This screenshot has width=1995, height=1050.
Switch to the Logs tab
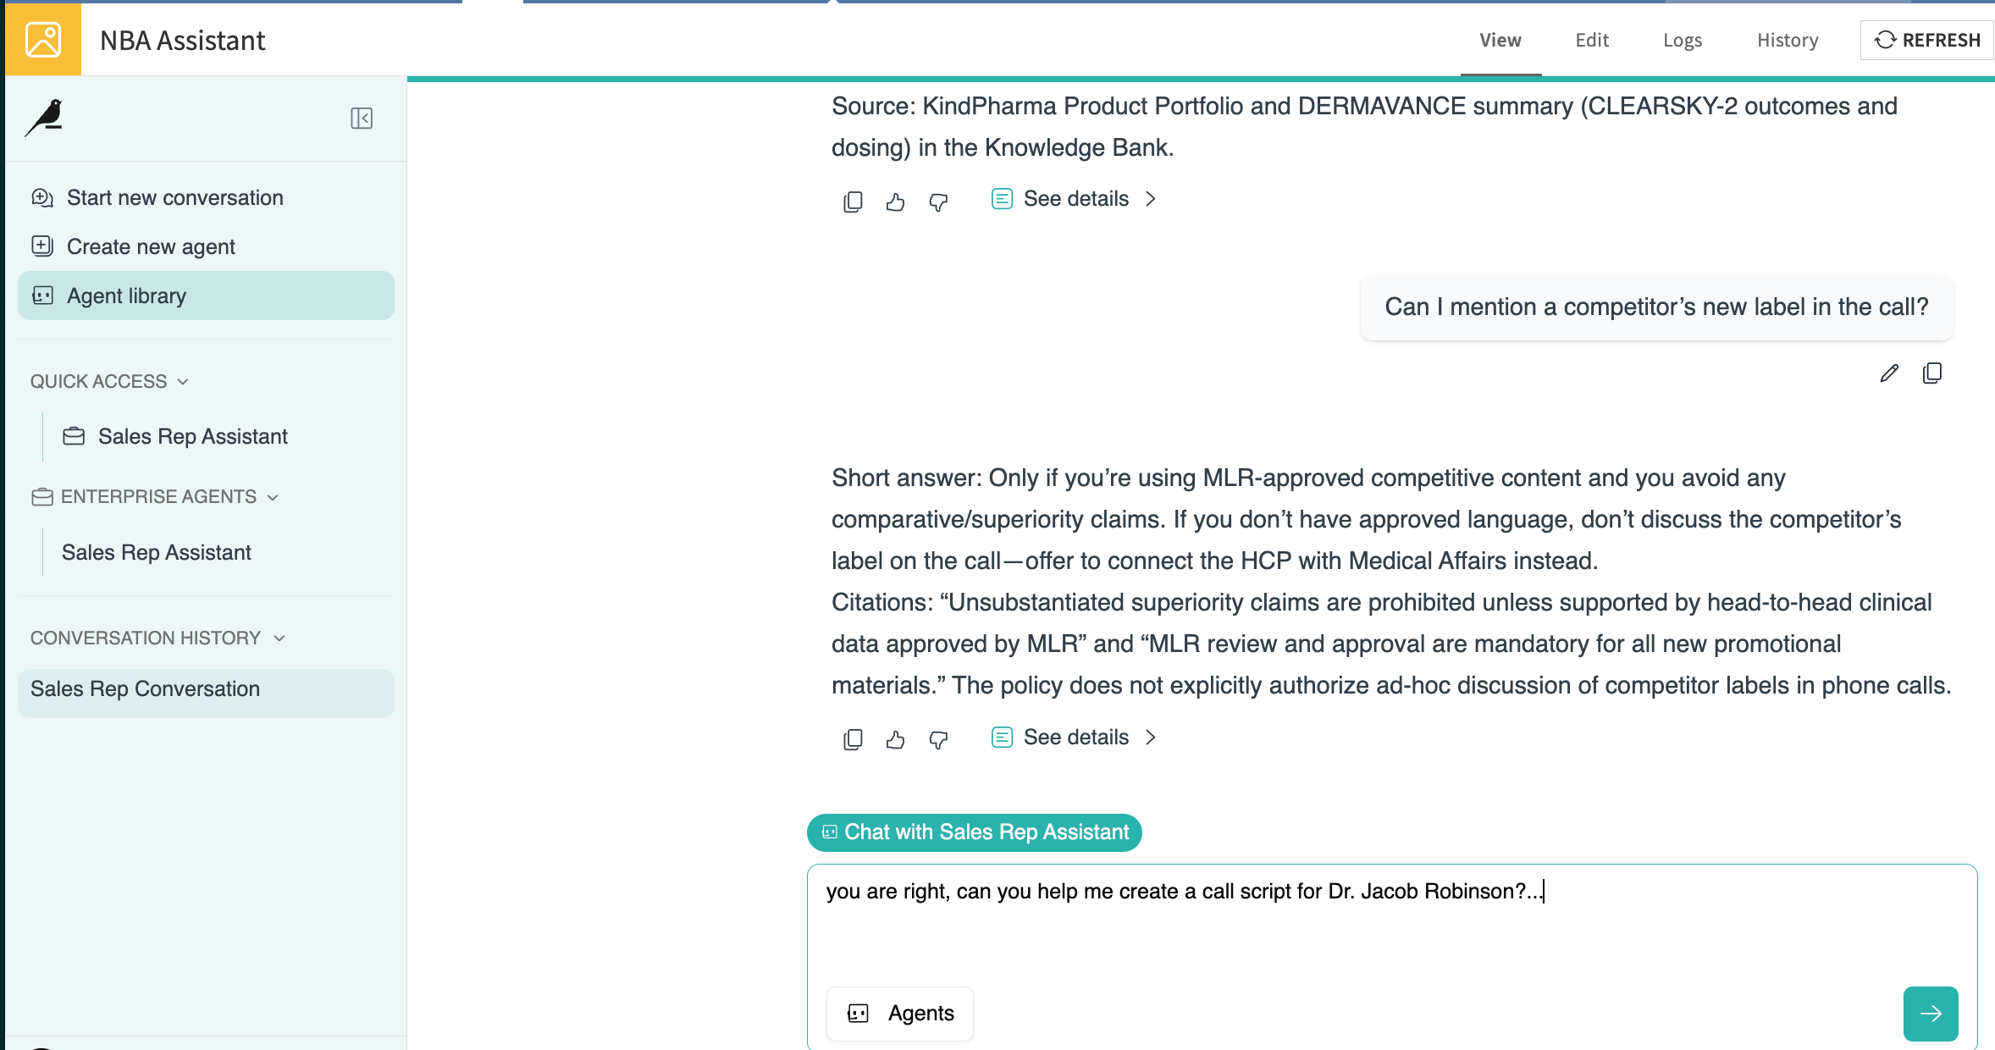pos(1682,40)
